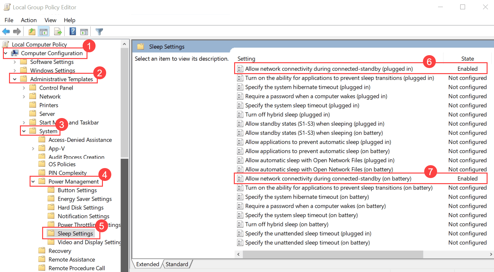
Task: Expand the Windows Settings tree node
Action: click(14, 70)
